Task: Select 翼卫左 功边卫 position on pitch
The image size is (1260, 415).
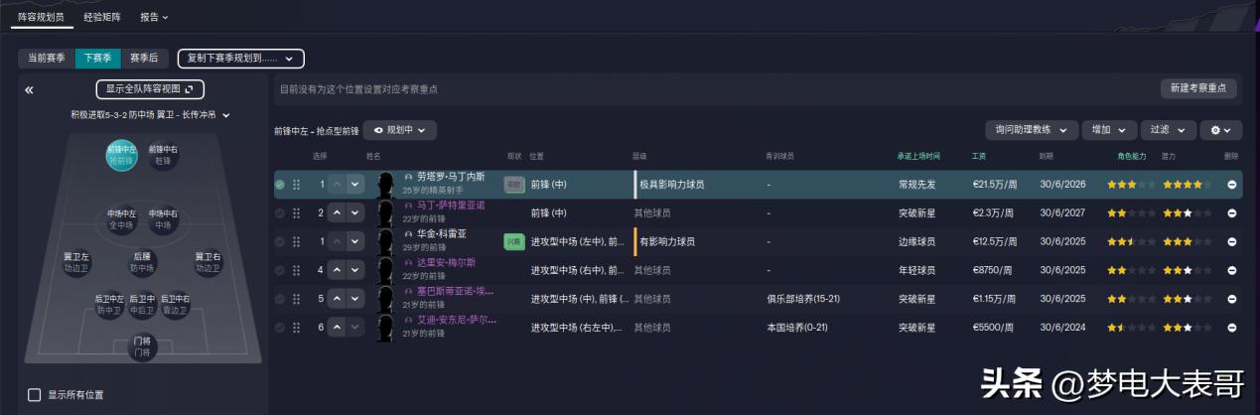Action: [76, 262]
